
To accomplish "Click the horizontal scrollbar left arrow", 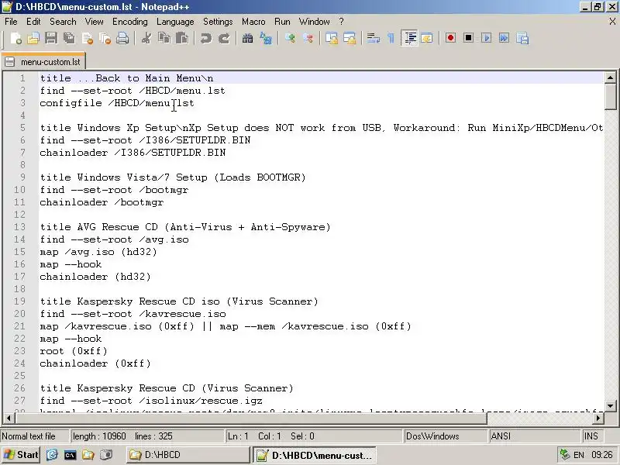I will (x=9, y=418).
